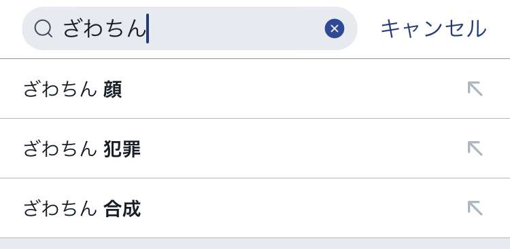
Task: Select the ざわちん 顔 suggestion
Action: coord(255,89)
